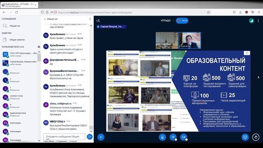This screenshot has width=263, height=148.
Task: Click the shield tracking-protection icon
Action: click(42, 12)
